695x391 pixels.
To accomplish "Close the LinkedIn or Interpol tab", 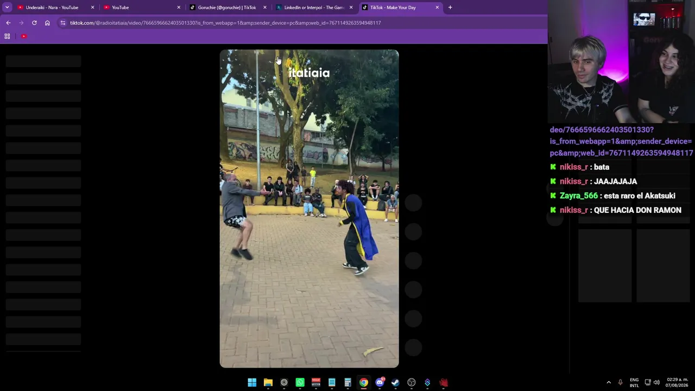I will [x=351, y=8].
